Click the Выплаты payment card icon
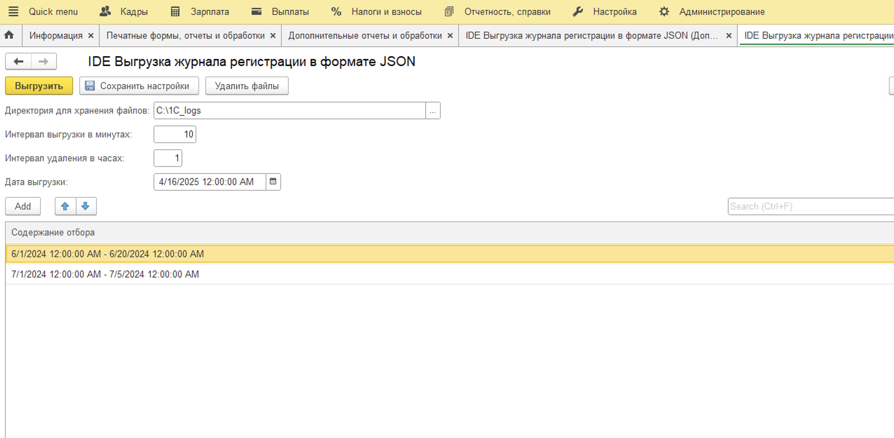 (x=256, y=11)
